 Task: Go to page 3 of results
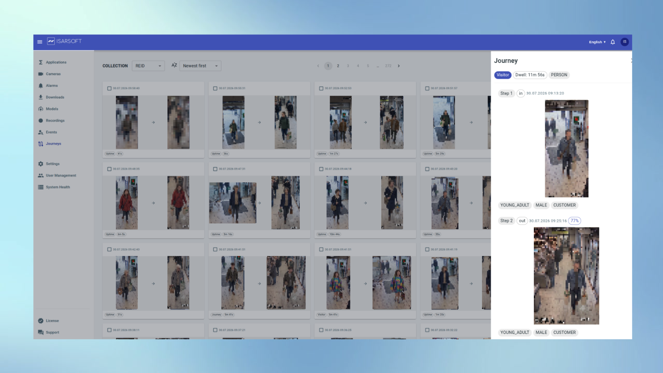pyautogui.click(x=348, y=66)
